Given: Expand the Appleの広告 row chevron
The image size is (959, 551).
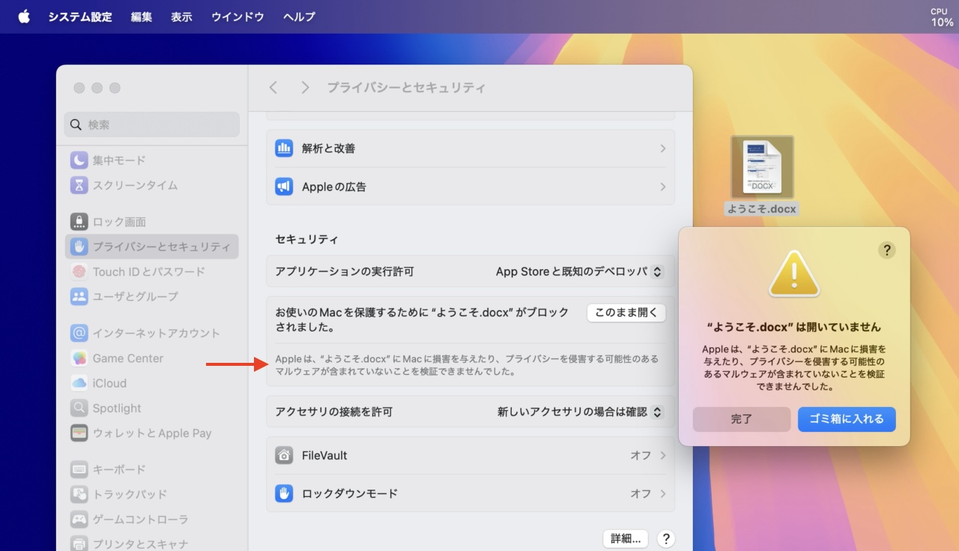Looking at the screenshot, I should [662, 187].
